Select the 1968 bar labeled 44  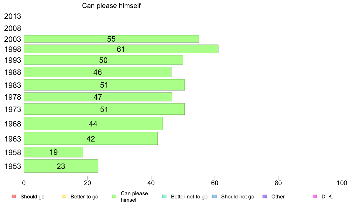(x=93, y=124)
